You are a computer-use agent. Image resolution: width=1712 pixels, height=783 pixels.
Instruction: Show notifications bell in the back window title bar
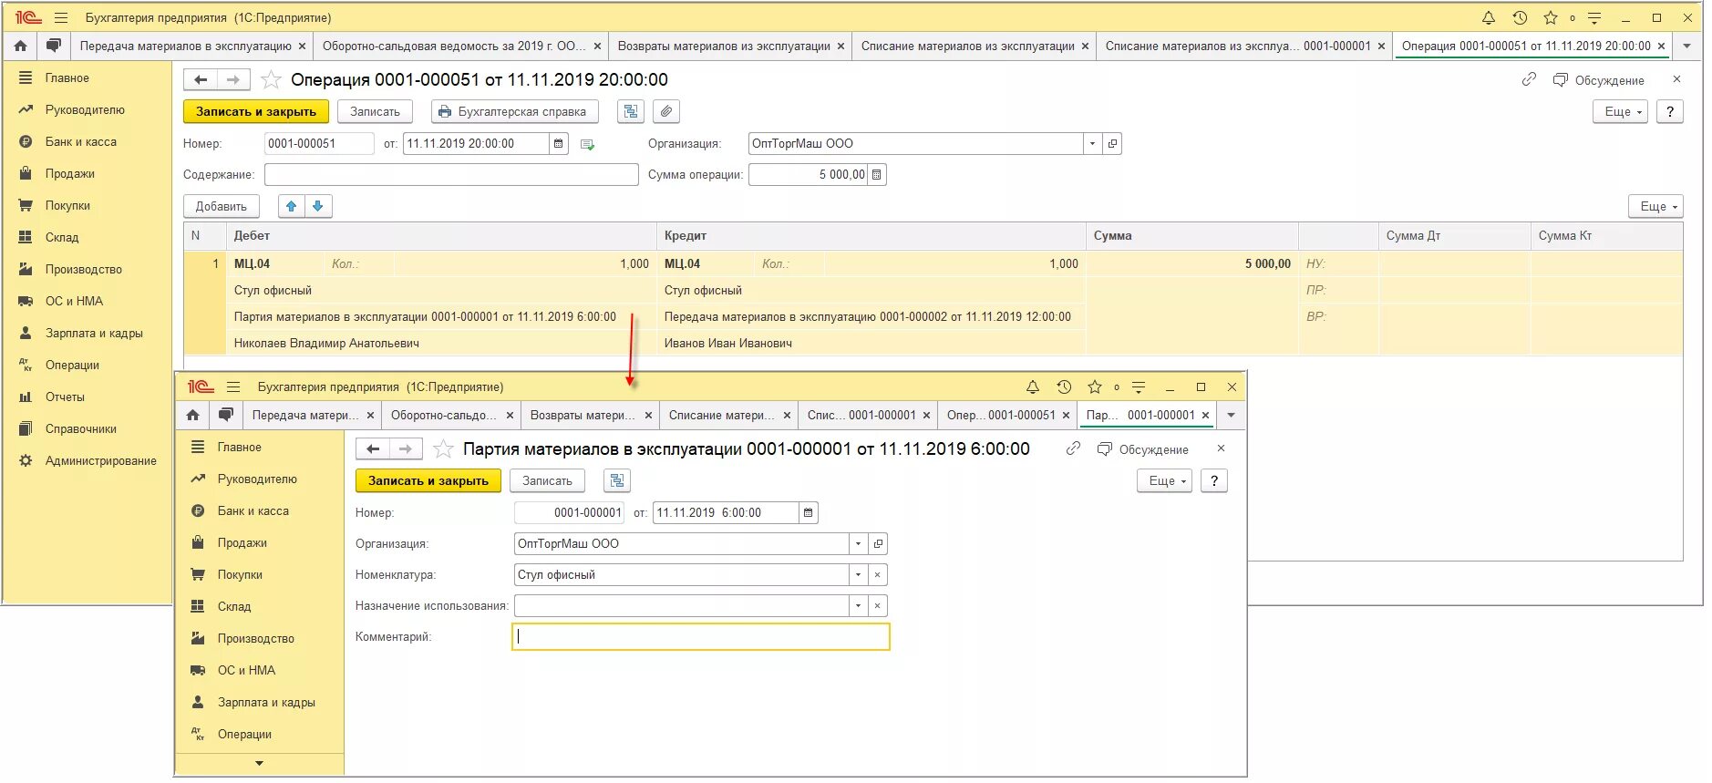[x=1488, y=17]
